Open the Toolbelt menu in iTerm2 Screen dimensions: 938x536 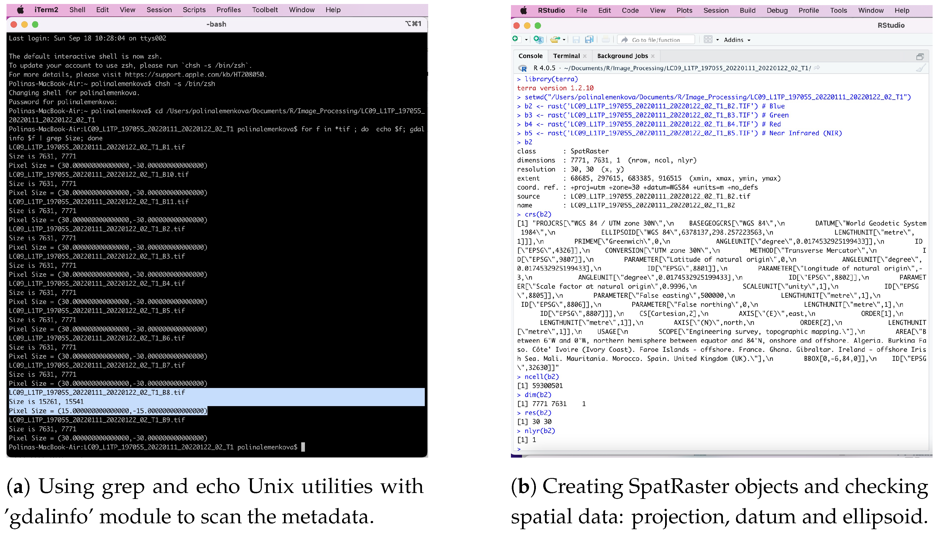coord(265,10)
